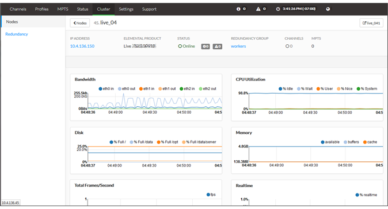Click the status messages count badge
388x209 pixels.
(206, 47)
